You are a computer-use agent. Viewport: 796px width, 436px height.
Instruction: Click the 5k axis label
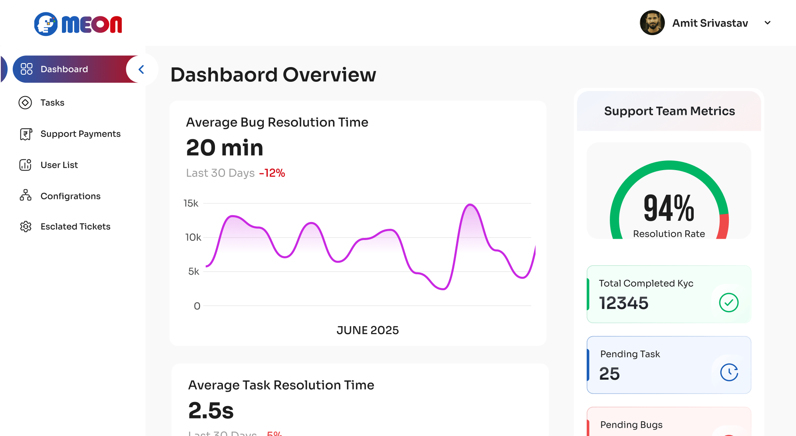[193, 272]
